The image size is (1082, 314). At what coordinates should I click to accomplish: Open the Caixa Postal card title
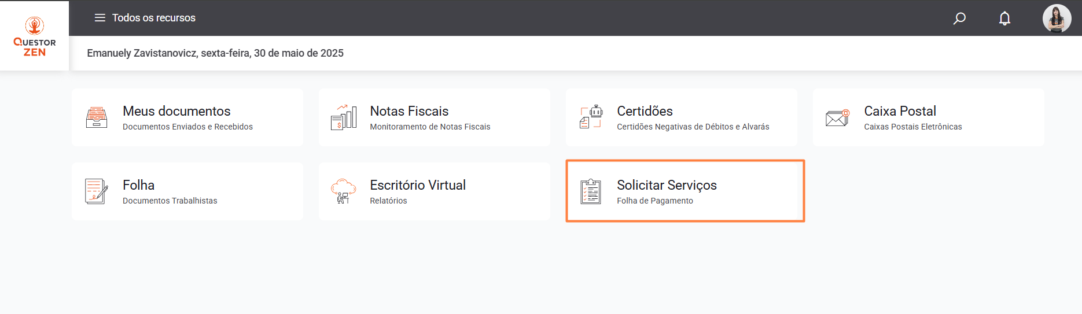(900, 111)
